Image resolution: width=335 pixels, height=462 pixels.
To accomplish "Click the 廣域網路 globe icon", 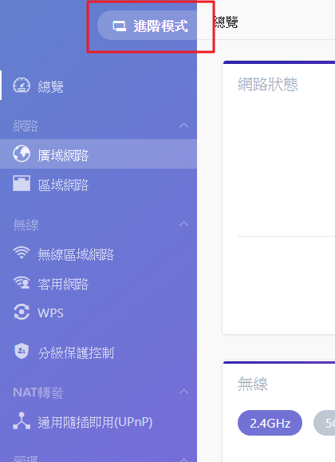I will pos(22,153).
